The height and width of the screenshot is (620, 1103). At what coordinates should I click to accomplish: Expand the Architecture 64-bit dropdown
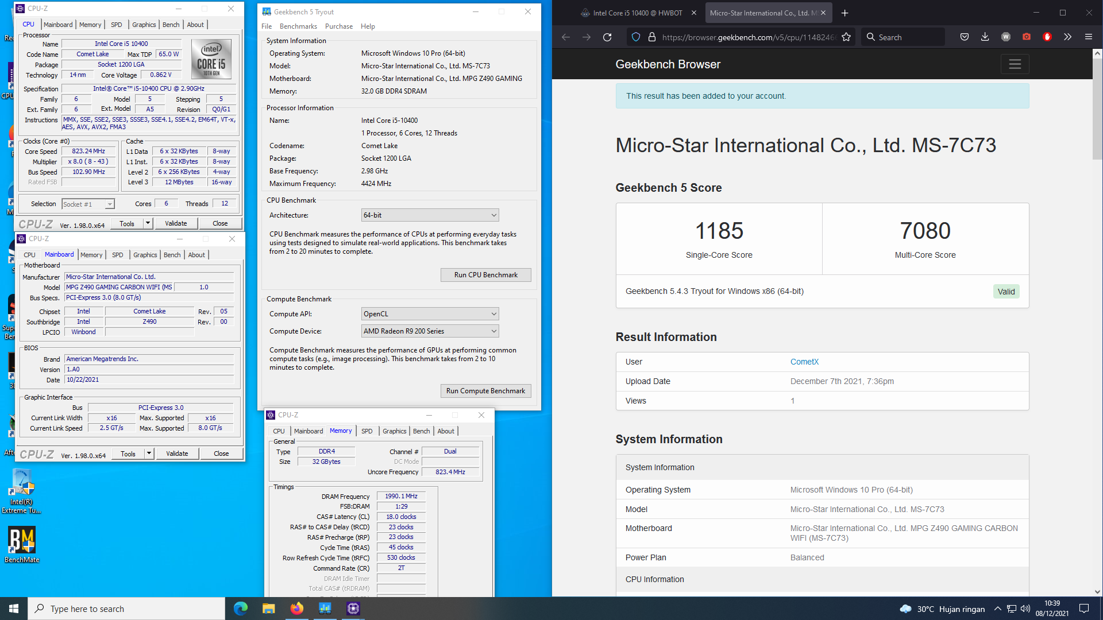coord(430,215)
